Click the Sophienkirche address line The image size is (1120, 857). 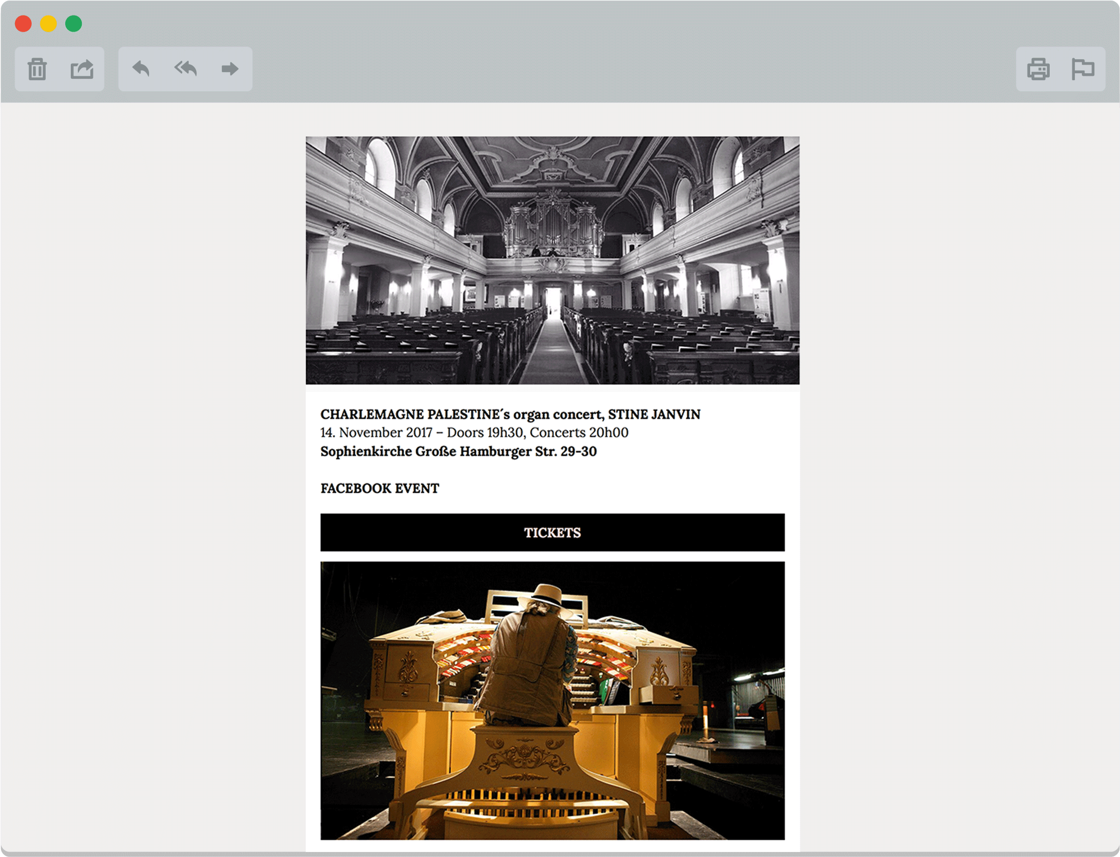click(x=458, y=452)
